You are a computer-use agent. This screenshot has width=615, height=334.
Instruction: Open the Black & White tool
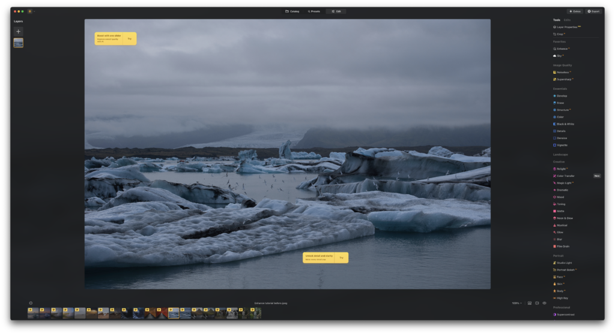tap(563, 124)
